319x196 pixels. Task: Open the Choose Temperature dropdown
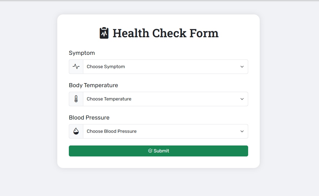click(x=165, y=99)
